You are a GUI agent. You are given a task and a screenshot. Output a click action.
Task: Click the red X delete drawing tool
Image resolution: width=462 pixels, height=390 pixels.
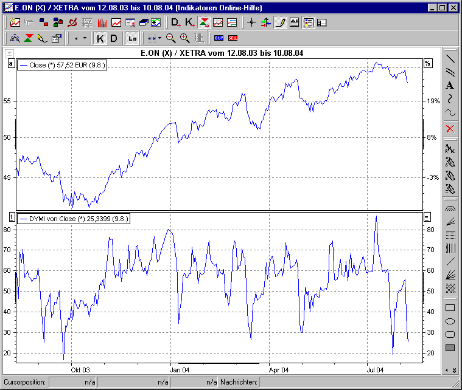pyautogui.click(x=450, y=128)
